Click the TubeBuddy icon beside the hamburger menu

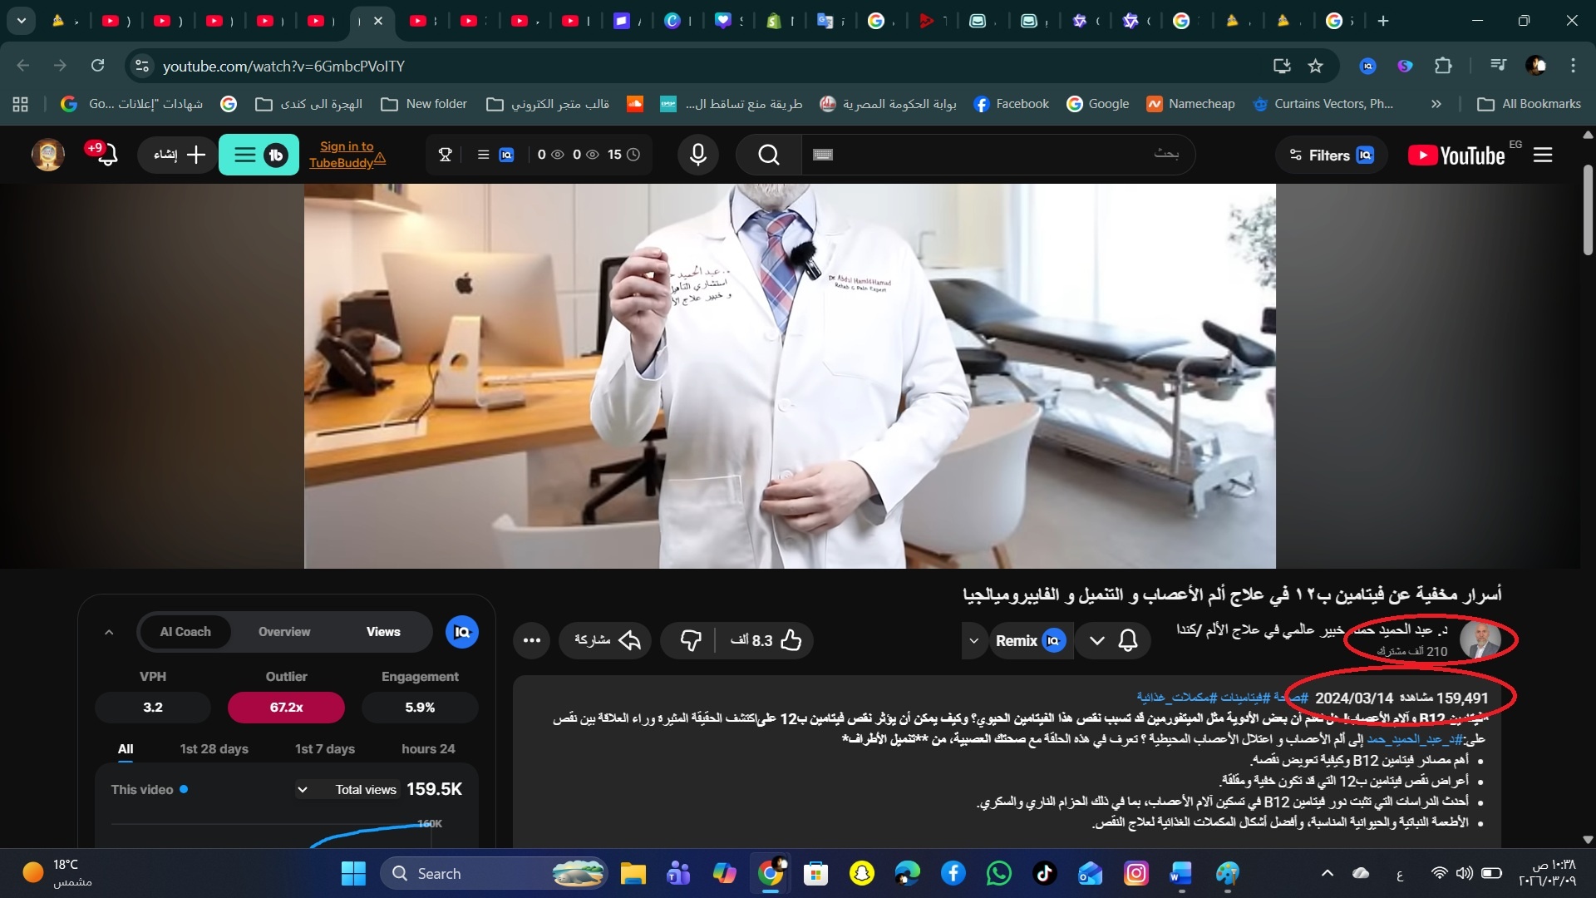275,155
